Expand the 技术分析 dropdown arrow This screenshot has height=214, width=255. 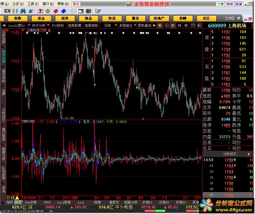[x=48, y=25]
